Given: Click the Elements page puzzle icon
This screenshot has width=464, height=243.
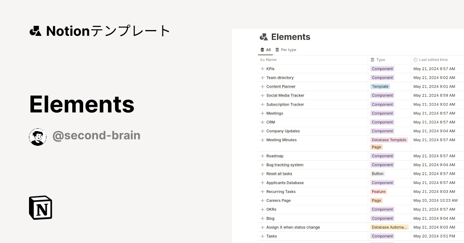Looking at the screenshot, I should click(x=263, y=37).
